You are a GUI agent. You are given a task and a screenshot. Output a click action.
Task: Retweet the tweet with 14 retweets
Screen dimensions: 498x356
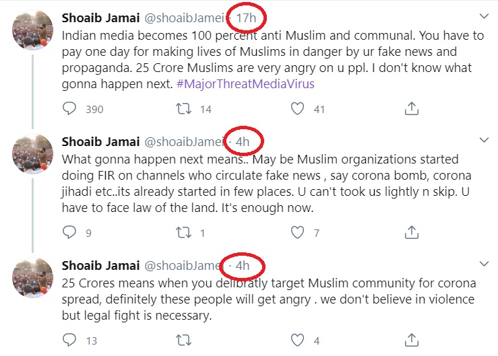184,108
